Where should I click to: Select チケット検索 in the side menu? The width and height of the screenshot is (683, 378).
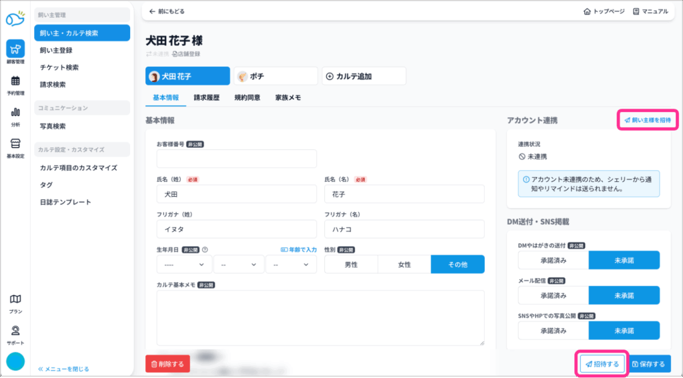coord(59,67)
